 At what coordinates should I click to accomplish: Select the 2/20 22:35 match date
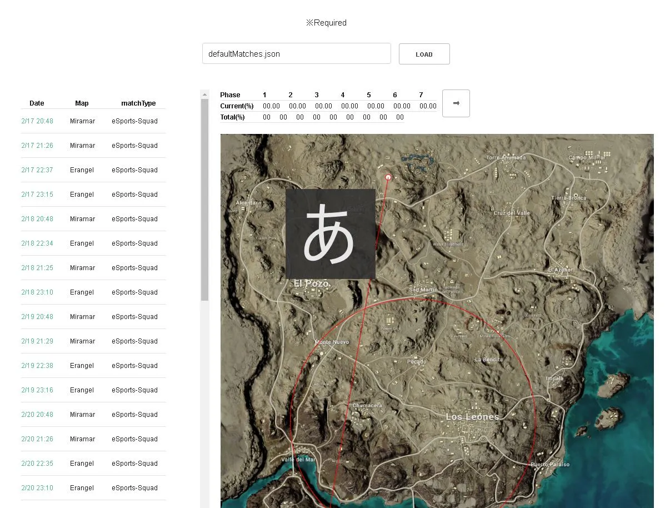[37, 464]
